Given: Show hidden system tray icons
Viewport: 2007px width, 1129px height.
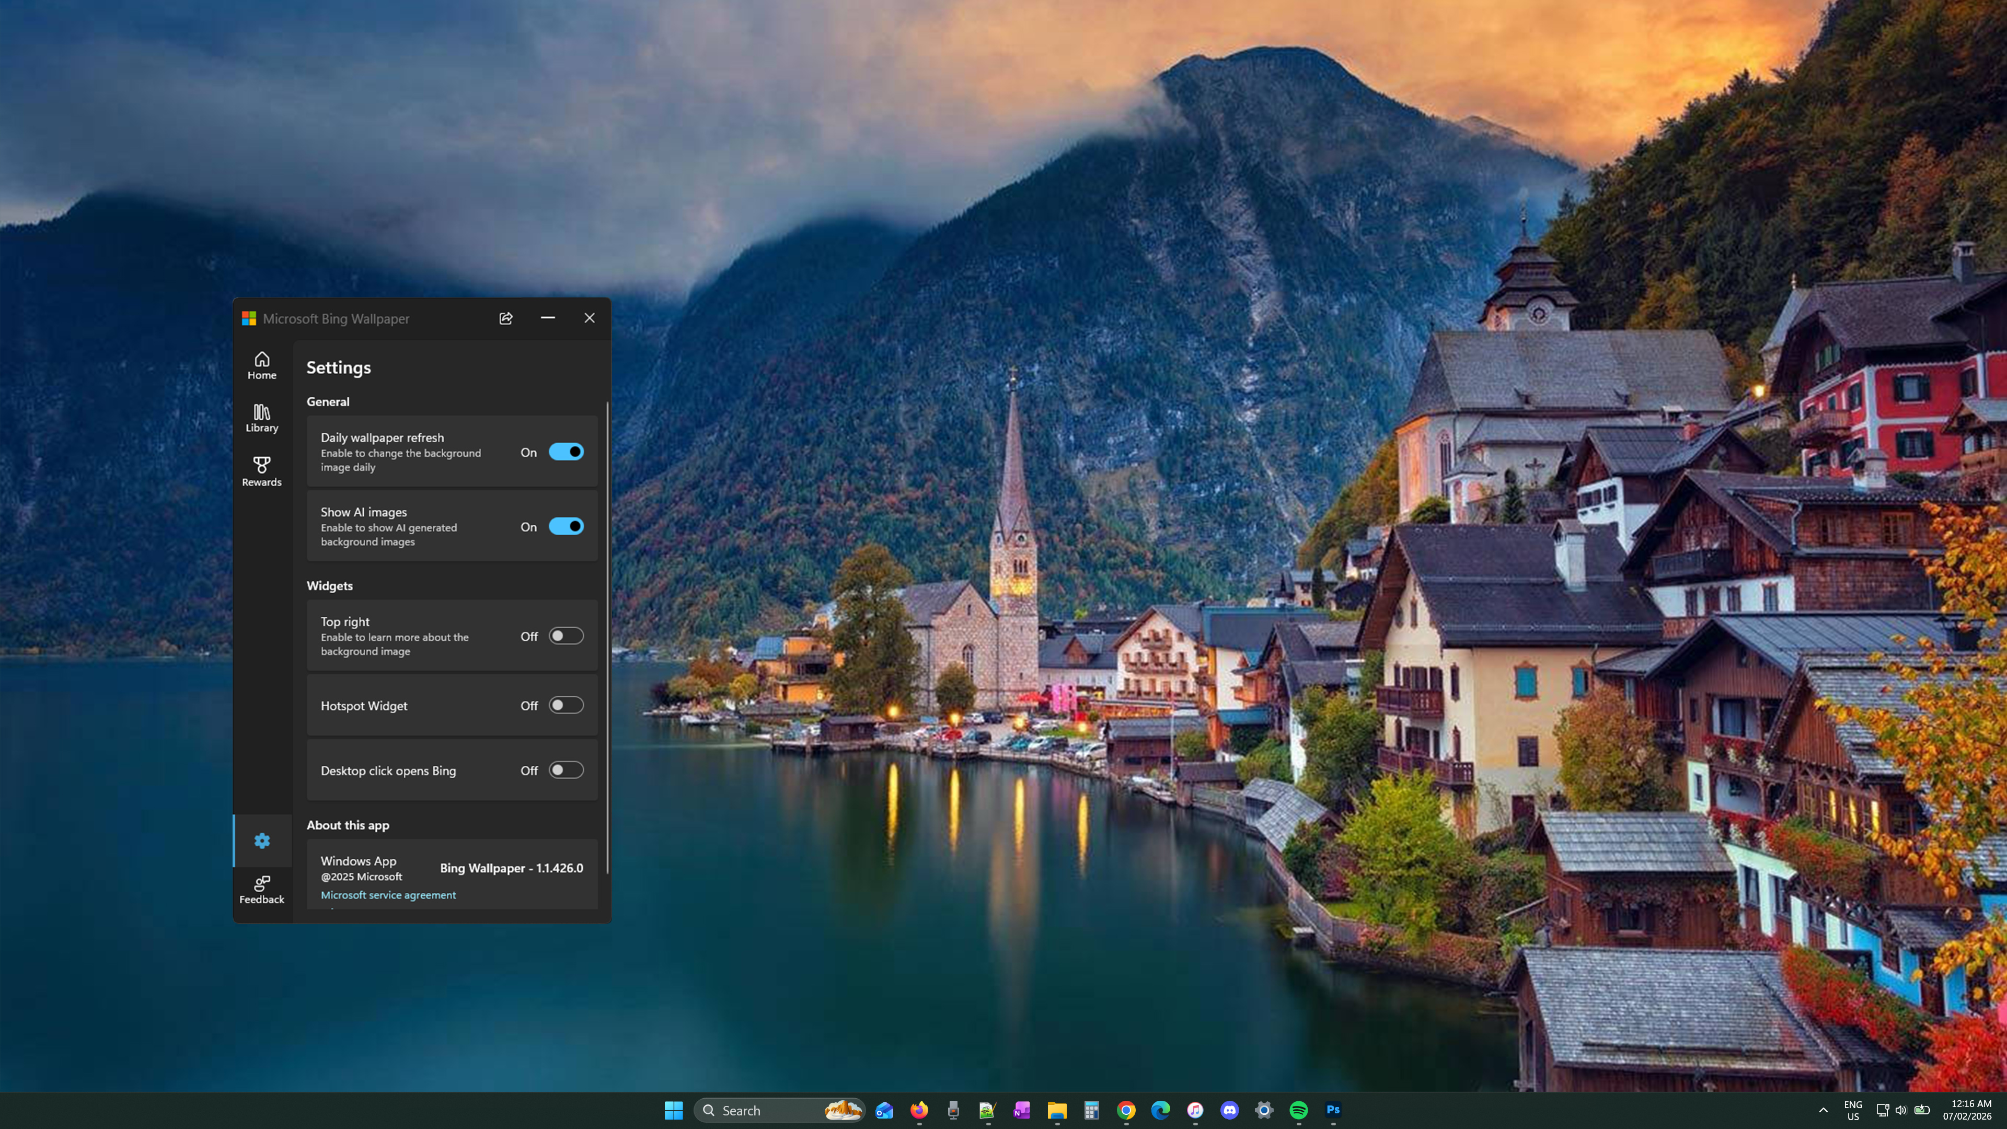Looking at the screenshot, I should click(1823, 1110).
